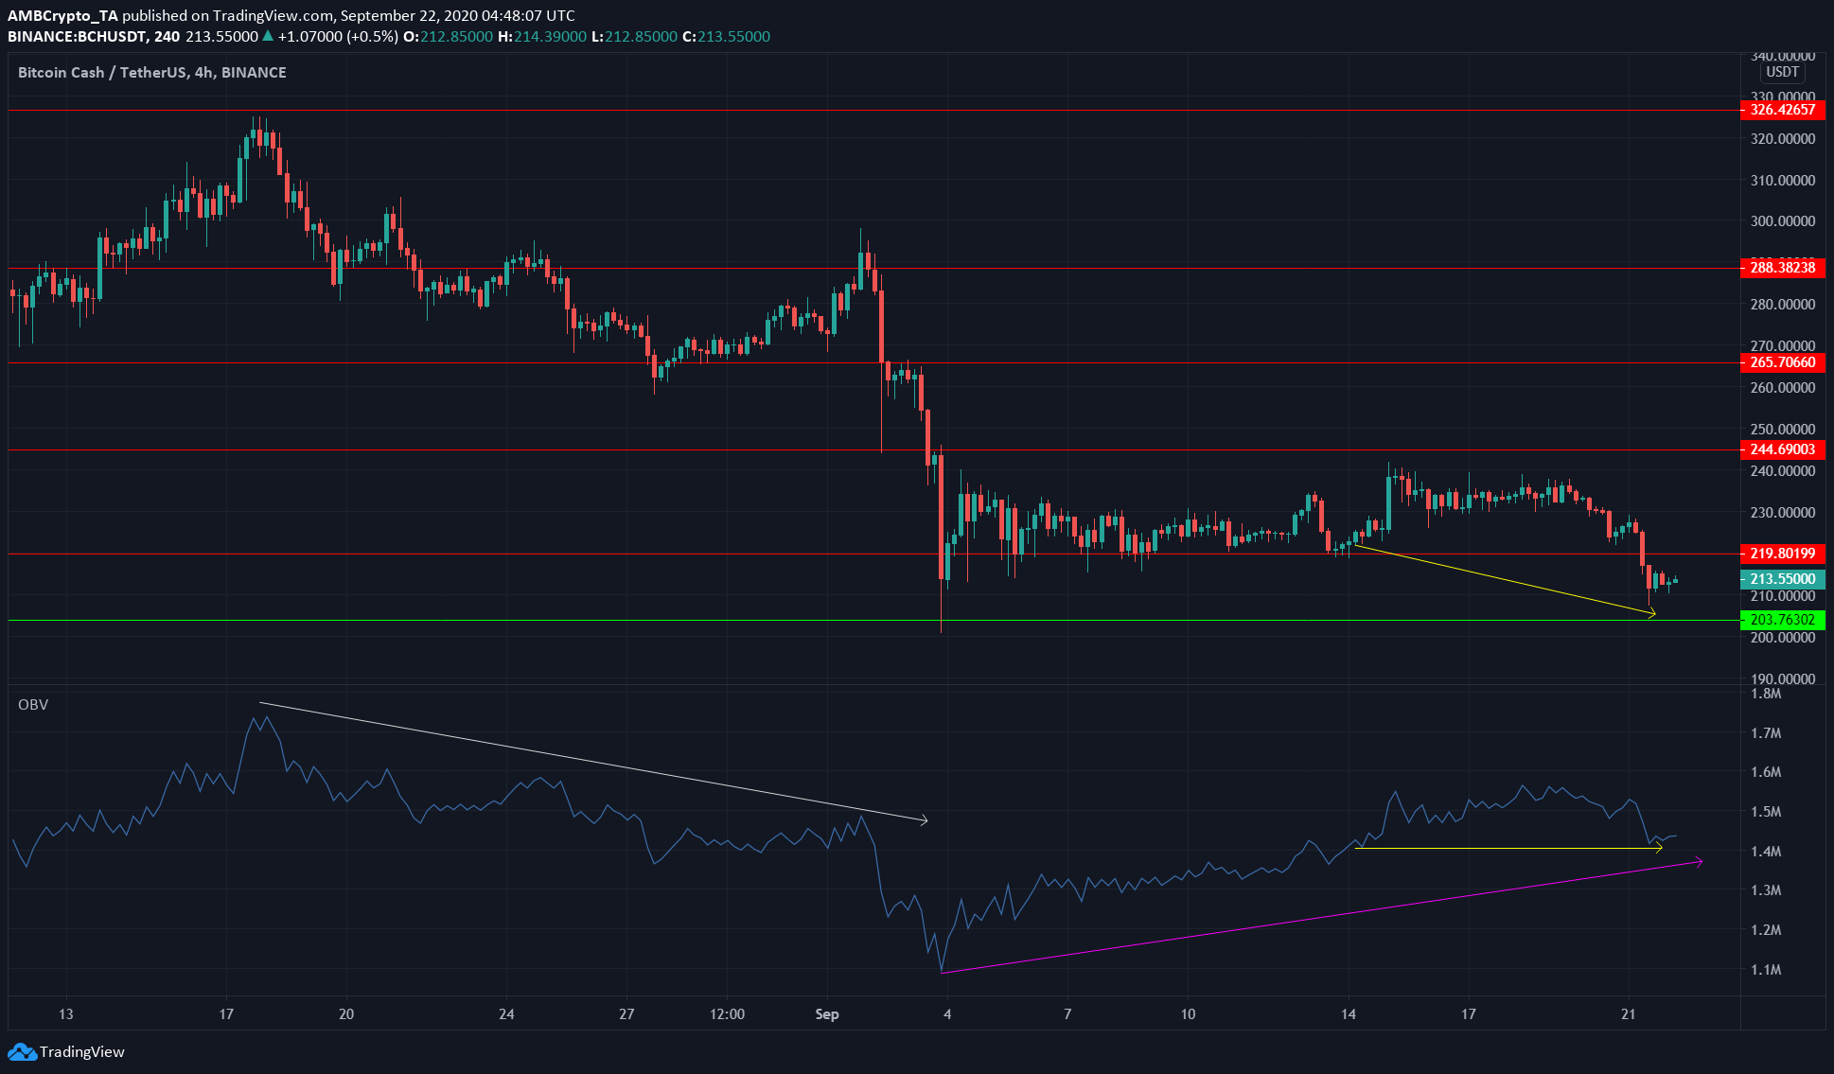Click the high value H:214.39000 in header
1834x1074 pixels.
(542, 37)
